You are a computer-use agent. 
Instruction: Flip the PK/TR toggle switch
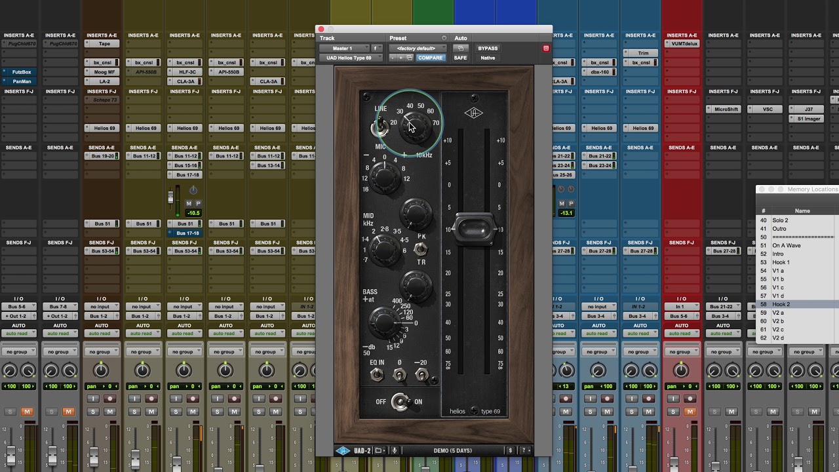(420, 249)
